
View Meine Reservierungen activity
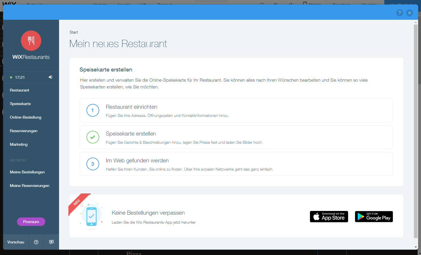(29, 186)
